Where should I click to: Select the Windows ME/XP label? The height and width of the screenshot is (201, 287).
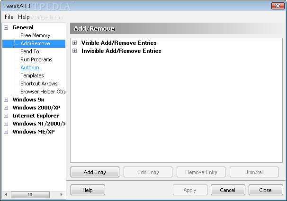point(34,132)
